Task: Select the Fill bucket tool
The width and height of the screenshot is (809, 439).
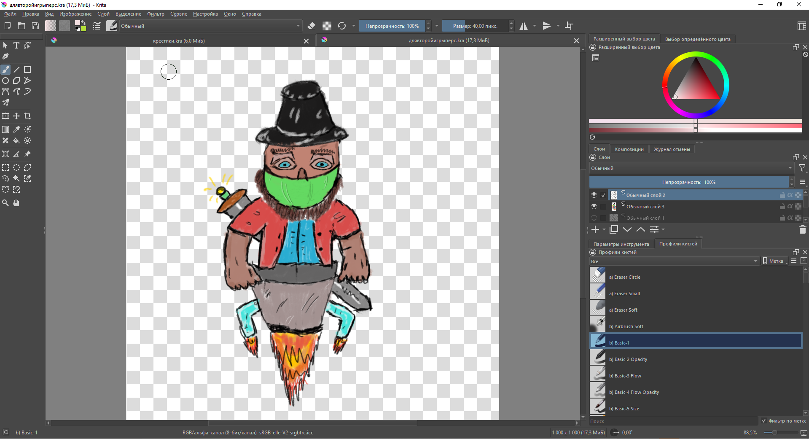Action: pyautogui.click(x=16, y=141)
